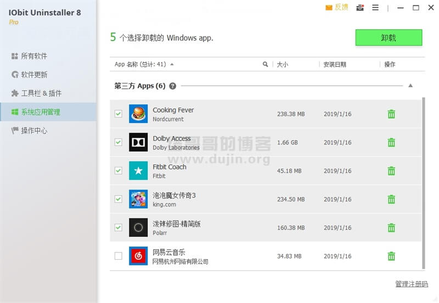Image resolution: width=439 pixels, height=303 pixels.
Task: Click the king.com publisher text
Action: [164, 204]
